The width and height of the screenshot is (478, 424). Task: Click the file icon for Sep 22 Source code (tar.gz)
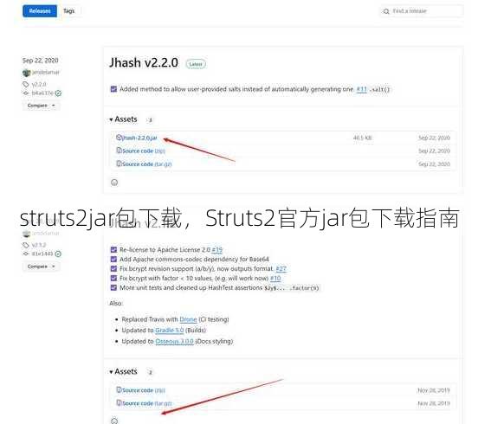[x=119, y=164]
